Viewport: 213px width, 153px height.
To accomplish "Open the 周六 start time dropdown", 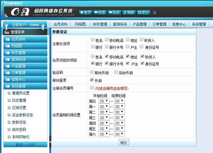I will click(104, 134).
